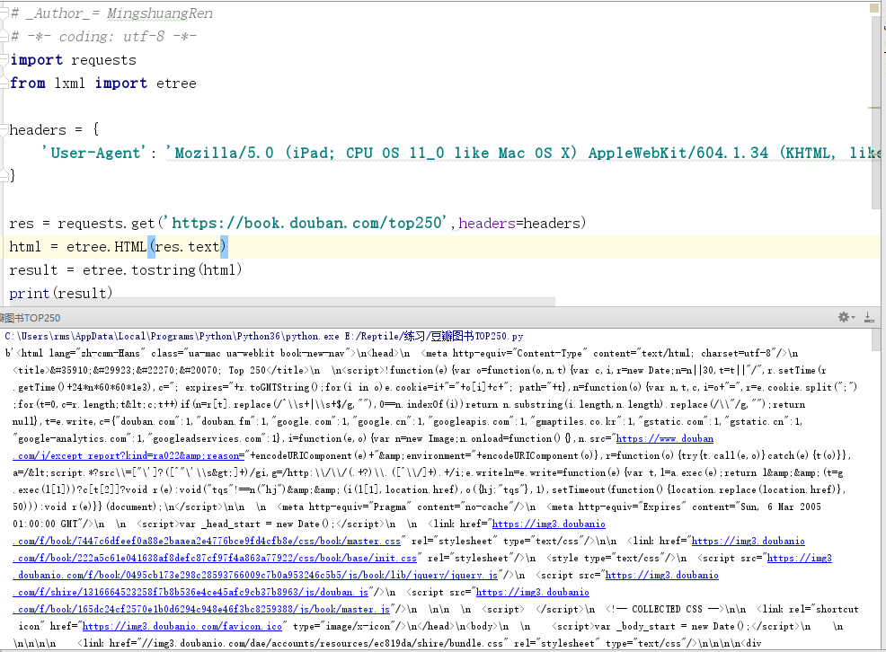Click fold end marker beside from lxml import
Screen dimensions: 886x652
[4, 83]
